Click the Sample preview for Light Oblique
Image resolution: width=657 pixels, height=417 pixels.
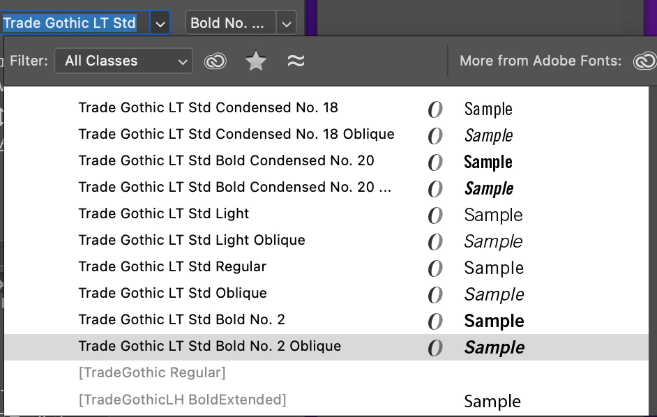click(493, 241)
